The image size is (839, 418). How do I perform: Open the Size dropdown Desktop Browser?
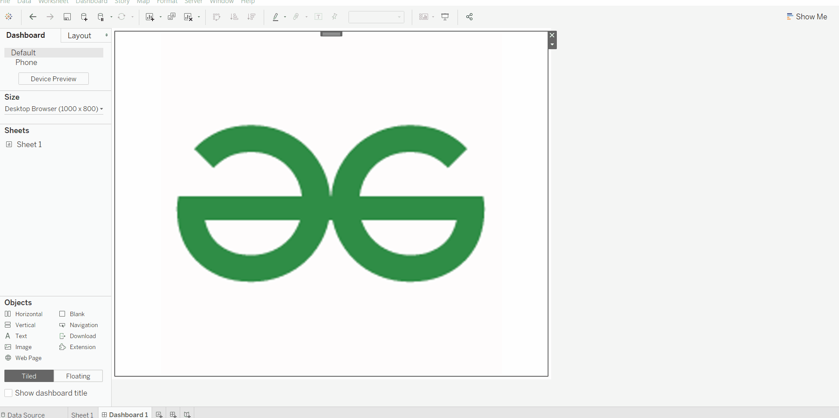pos(54,109)
